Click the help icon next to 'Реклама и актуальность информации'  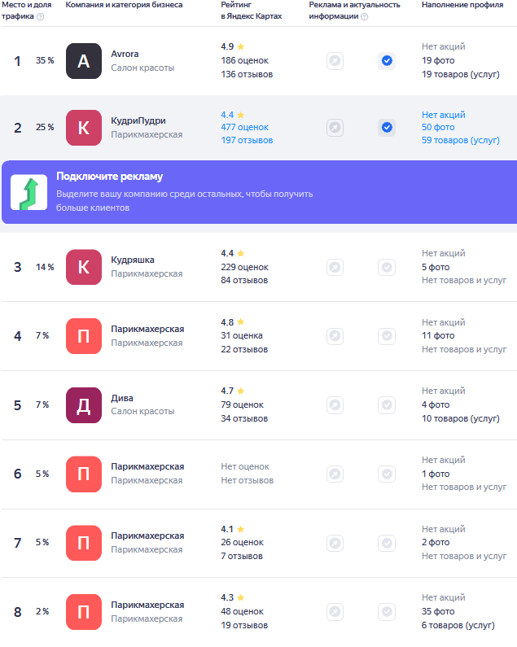click(364, 16)
